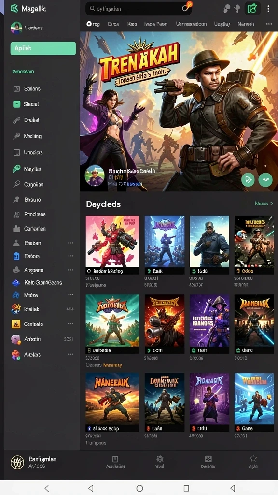
Task: Open the Uhoolers sidebar icon
Action: (17, 152)
